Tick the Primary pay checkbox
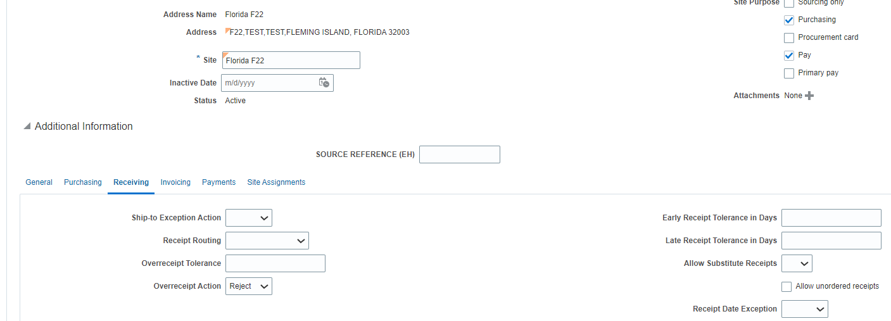The width and height of the screenshot is (891, 321). (789, 73)
